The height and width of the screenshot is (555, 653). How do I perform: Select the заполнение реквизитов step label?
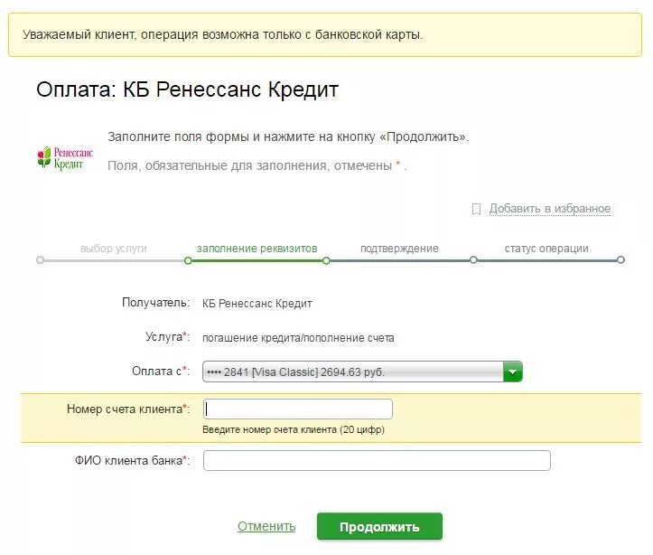click(x=257, y=249)
